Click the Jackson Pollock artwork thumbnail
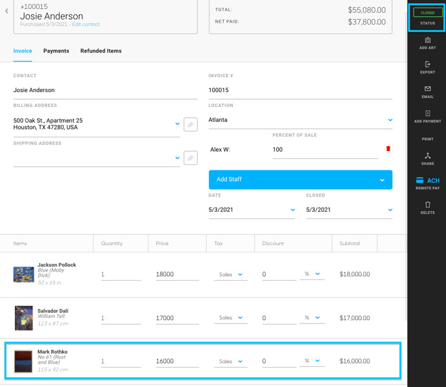This screenshot has height=387, width=446. [23, 274]
